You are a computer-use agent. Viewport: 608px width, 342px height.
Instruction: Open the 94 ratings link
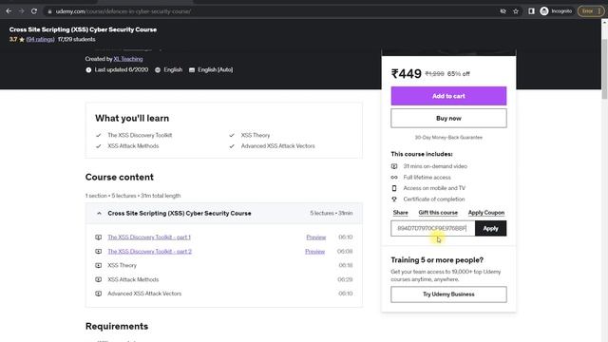click(x=40, y=40)
